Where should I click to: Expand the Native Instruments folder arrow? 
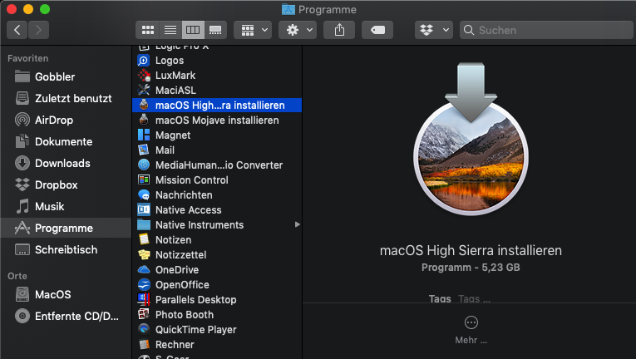point(297,225)
